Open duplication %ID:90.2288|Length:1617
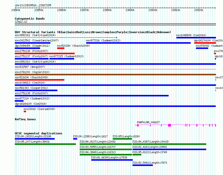Screen dimensions: 223x175 pos(90,136)
